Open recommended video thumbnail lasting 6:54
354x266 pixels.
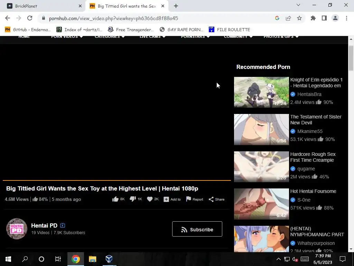point(261,130)
